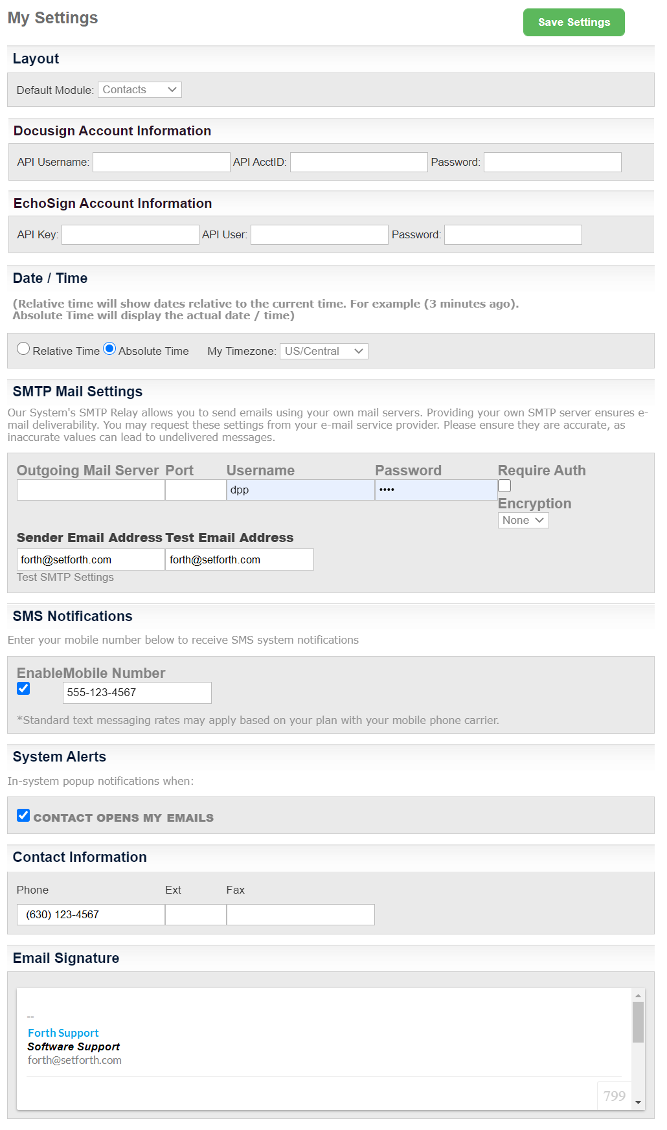Click the Save Settings button

[x=572, y=22]
